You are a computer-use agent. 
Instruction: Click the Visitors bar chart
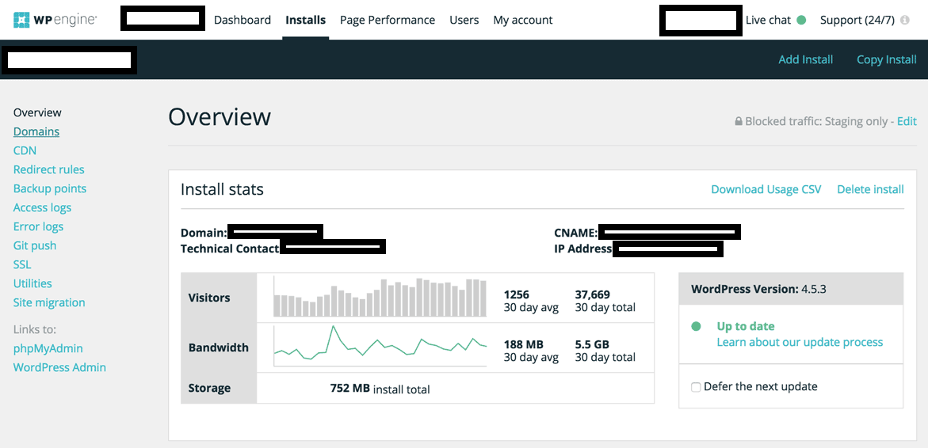(x=380, y=298)
